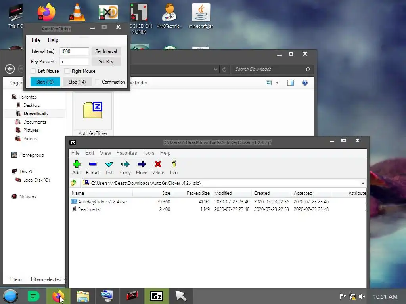Open the View menu in 7-Zip

[x=105, y=153]
